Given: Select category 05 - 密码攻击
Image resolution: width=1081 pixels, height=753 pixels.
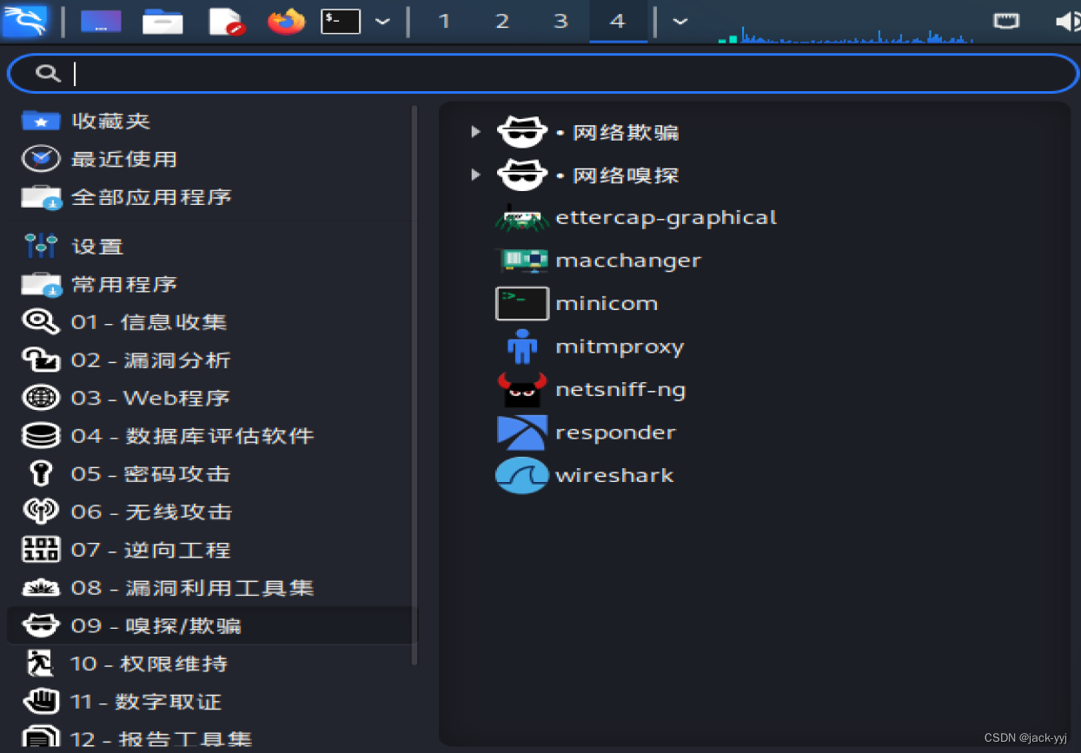Looking at the screenshot, I should tap(209, 474).
